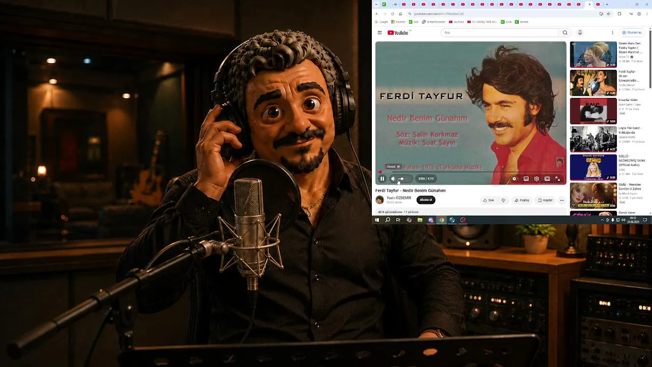The height and width of the screenshot is (367, 652).
Task: Toggle the autoplay switch in player
Action: (x=514, y=179)
